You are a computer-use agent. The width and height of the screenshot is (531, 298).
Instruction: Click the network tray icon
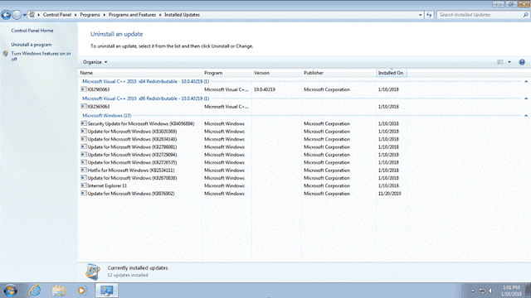point(482,291)
